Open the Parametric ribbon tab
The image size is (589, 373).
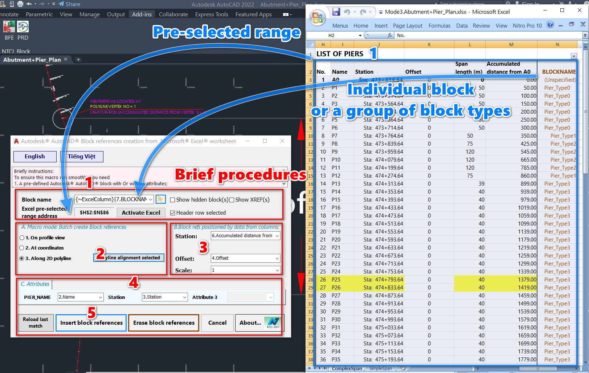tap(39, 15)
